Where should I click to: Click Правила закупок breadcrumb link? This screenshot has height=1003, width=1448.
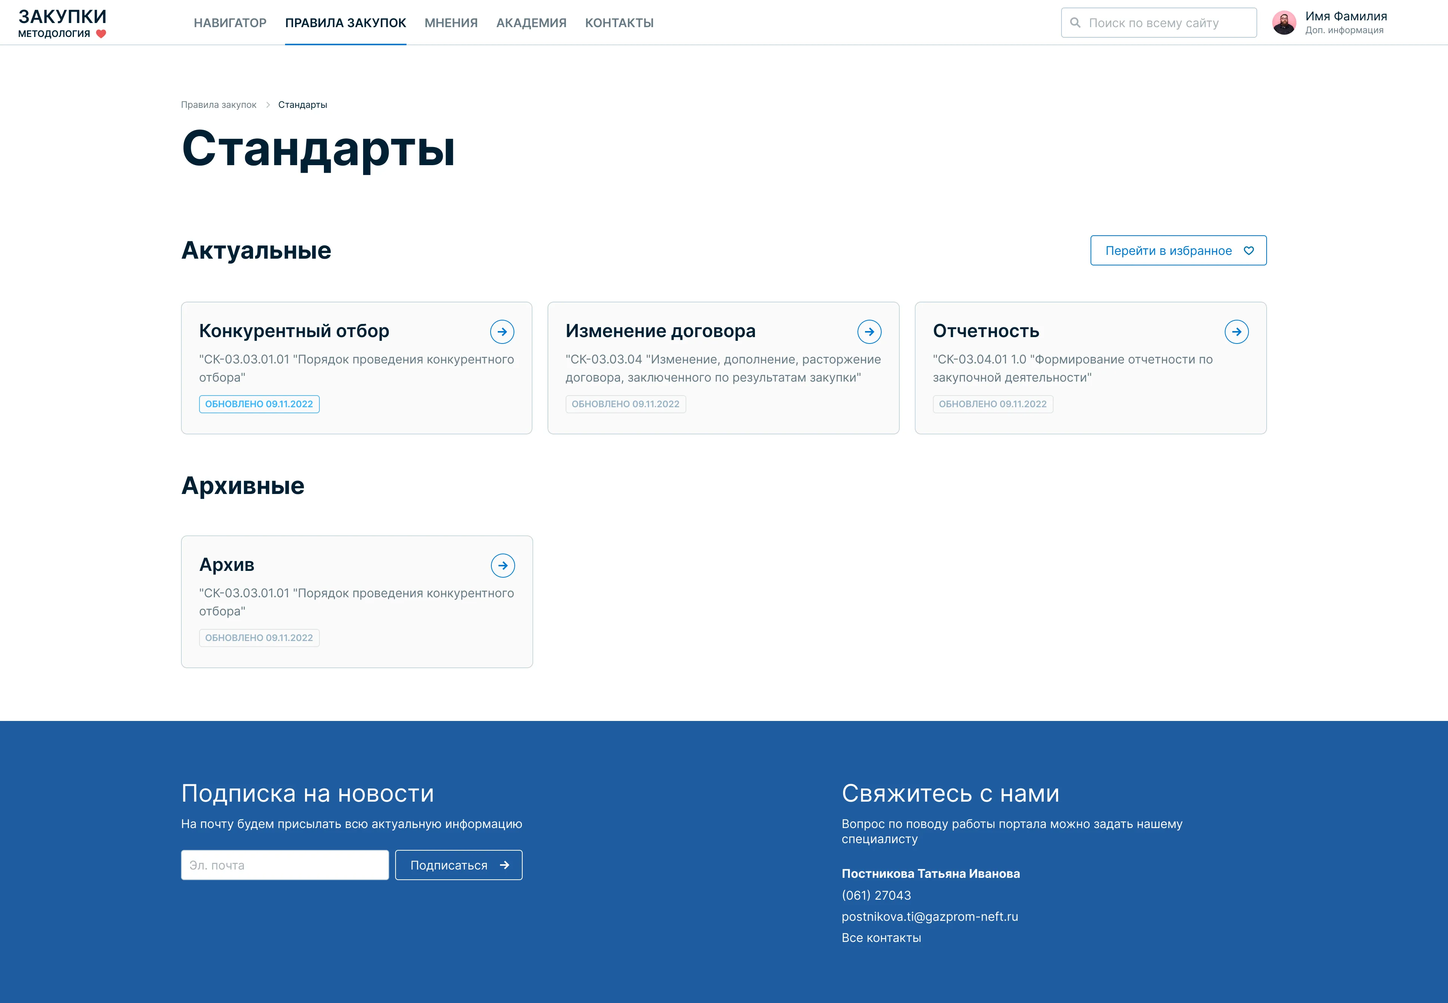click(219, 105)
